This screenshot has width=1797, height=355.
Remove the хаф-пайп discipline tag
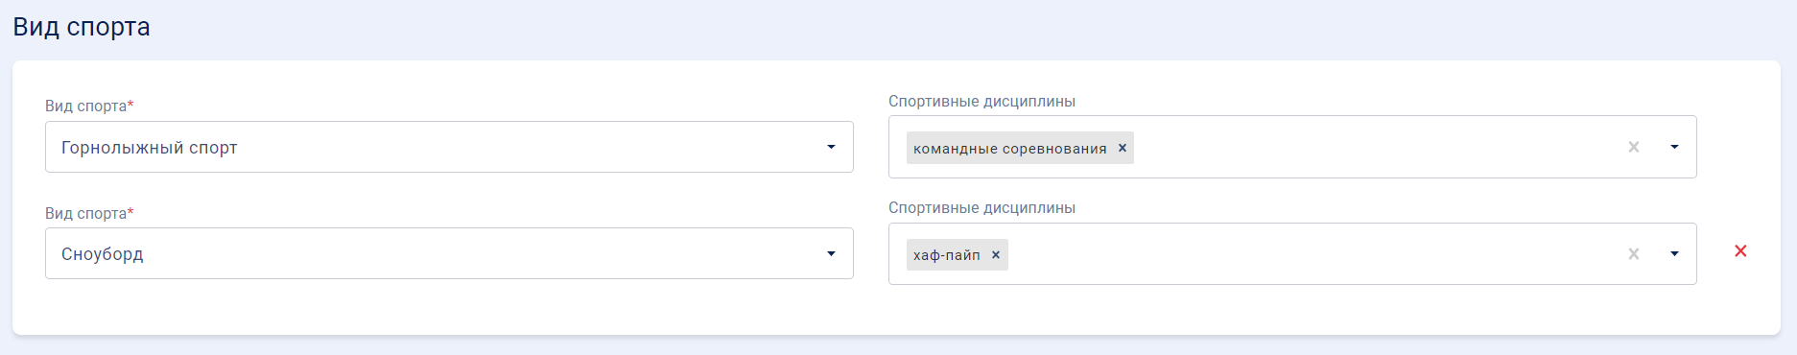996,254
